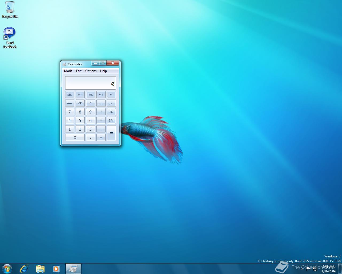Tap digit 7 on the calculator
The height and width of the screenshot is (274, 342).
70,112
